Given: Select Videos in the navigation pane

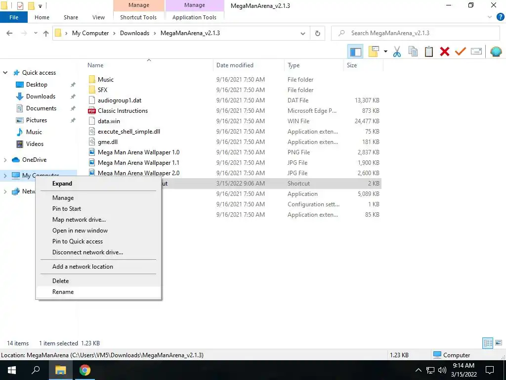Looking at the screenshot, I should click(35, 144).
